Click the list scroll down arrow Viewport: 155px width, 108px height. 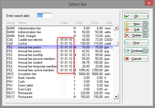[116, 97]
